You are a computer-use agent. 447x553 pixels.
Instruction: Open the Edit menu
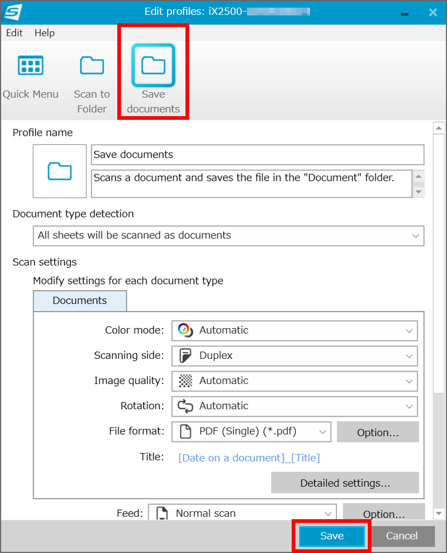[x=14, y=33]
